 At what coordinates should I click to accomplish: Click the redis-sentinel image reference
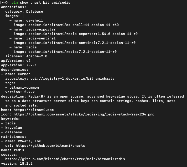82,43
